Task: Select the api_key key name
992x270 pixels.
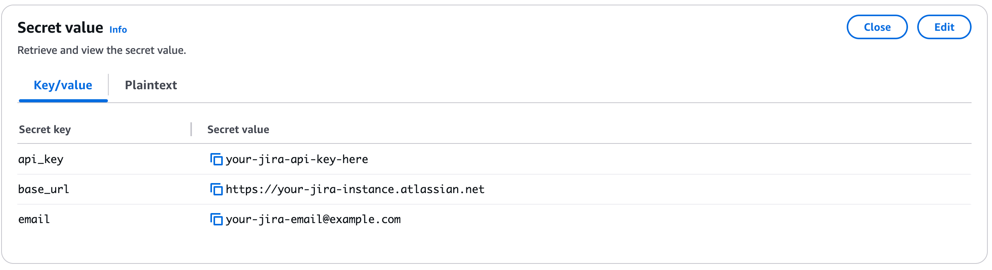Action: pyautogui.click(x=41, y=159)
